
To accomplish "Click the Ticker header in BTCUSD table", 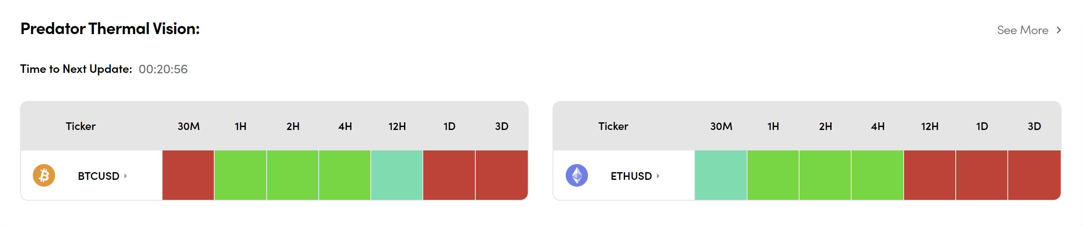I will point(81,126).
